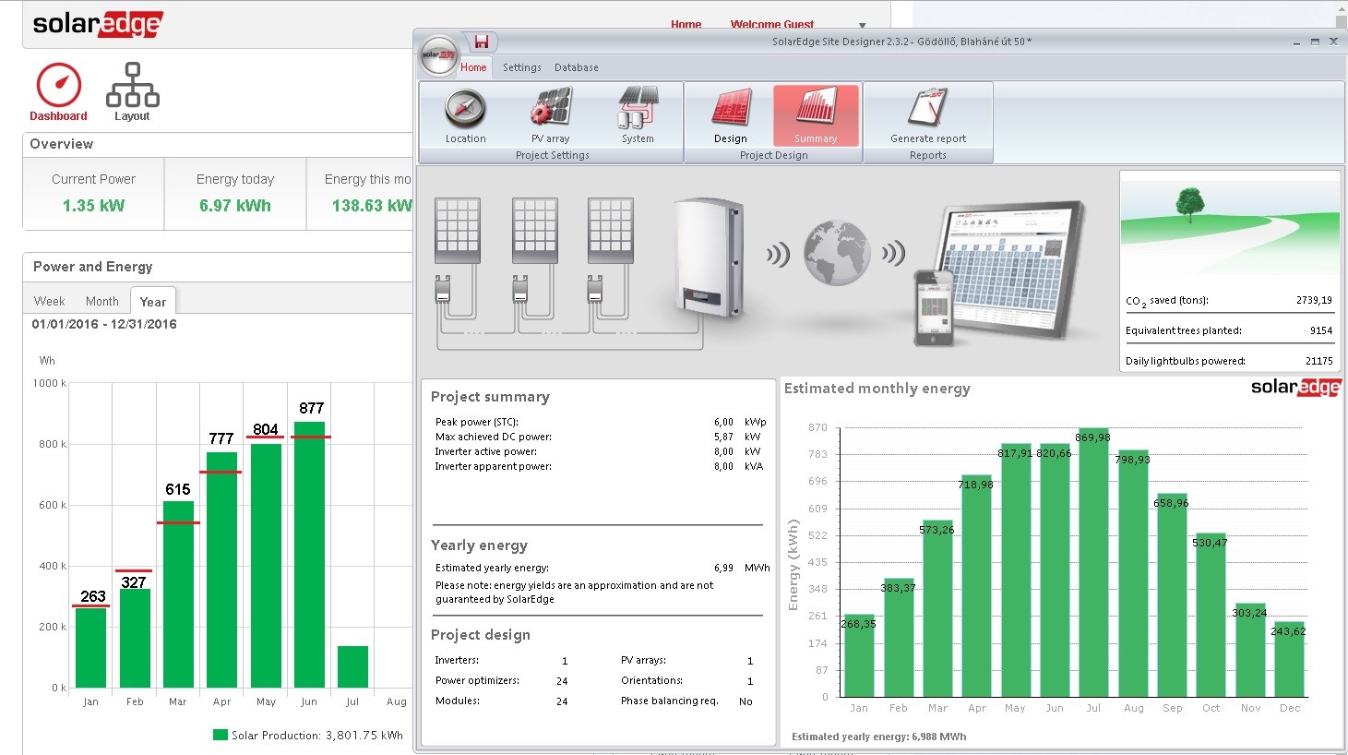
Task: Click the first solar panel icon
Action: pyautogui.click(x=458, y=229)
